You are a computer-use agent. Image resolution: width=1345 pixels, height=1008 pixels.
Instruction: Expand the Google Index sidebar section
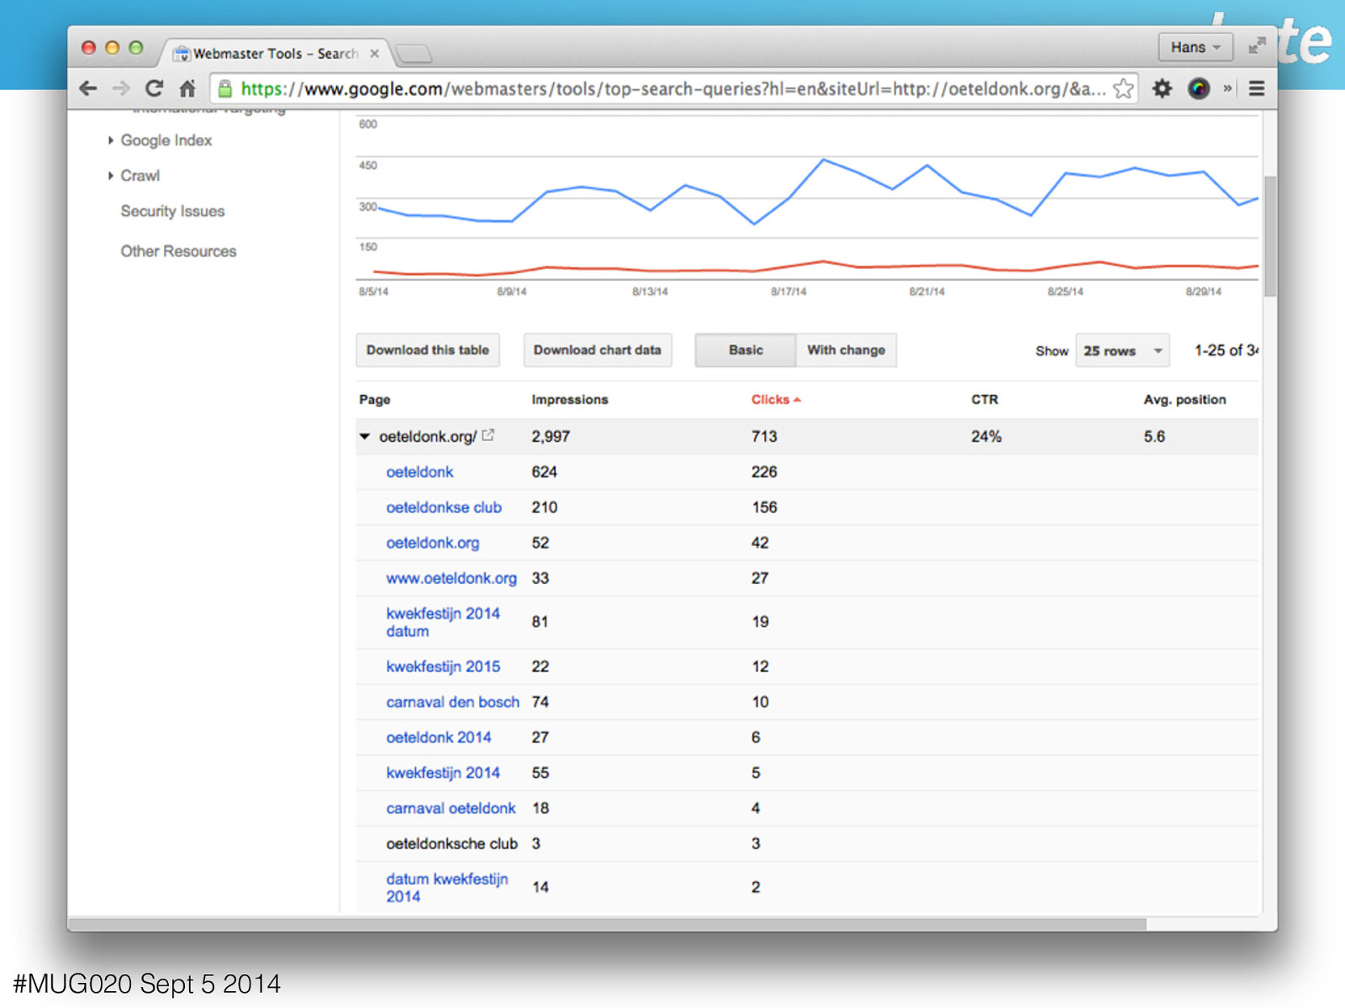(x=166, y=140)
